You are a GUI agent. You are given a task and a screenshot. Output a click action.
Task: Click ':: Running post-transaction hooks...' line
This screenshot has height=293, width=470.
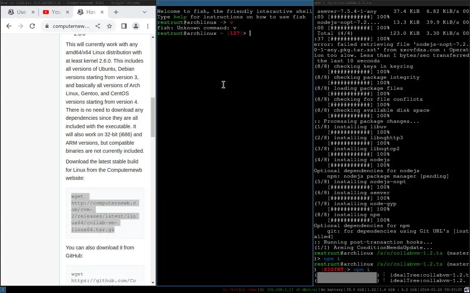[x=373, y=242]
